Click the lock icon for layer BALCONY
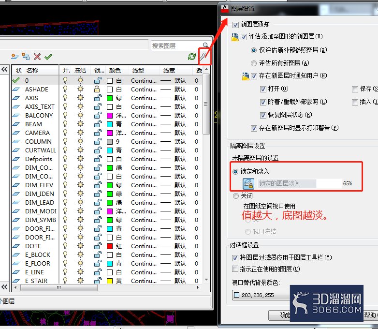The height and width of the screenshot is (329, 378). point(98,115)
